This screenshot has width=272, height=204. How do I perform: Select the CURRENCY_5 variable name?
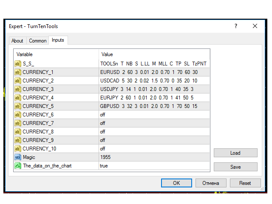point(38,106)
